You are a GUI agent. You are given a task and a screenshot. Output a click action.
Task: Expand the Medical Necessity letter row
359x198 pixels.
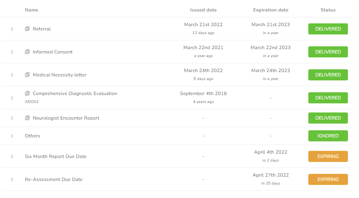pyautogui.click(x=12, y=75)
